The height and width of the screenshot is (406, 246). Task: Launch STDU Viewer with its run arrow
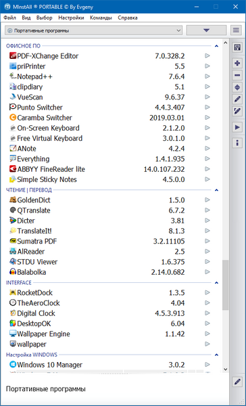207,261
